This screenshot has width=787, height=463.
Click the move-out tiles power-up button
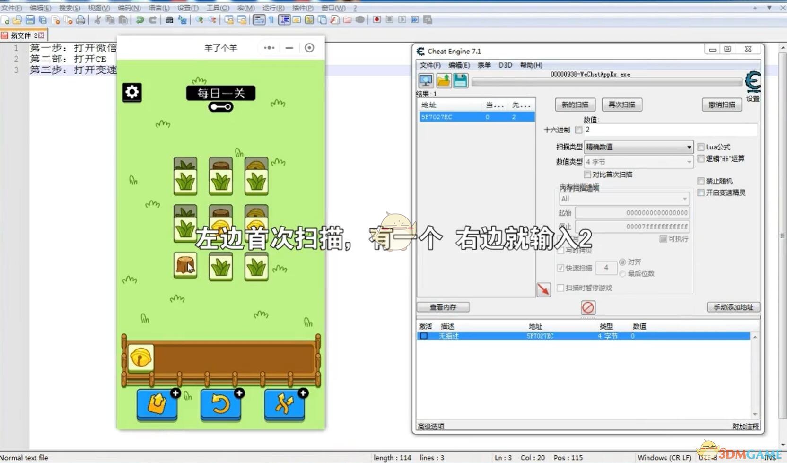[157, 403]
